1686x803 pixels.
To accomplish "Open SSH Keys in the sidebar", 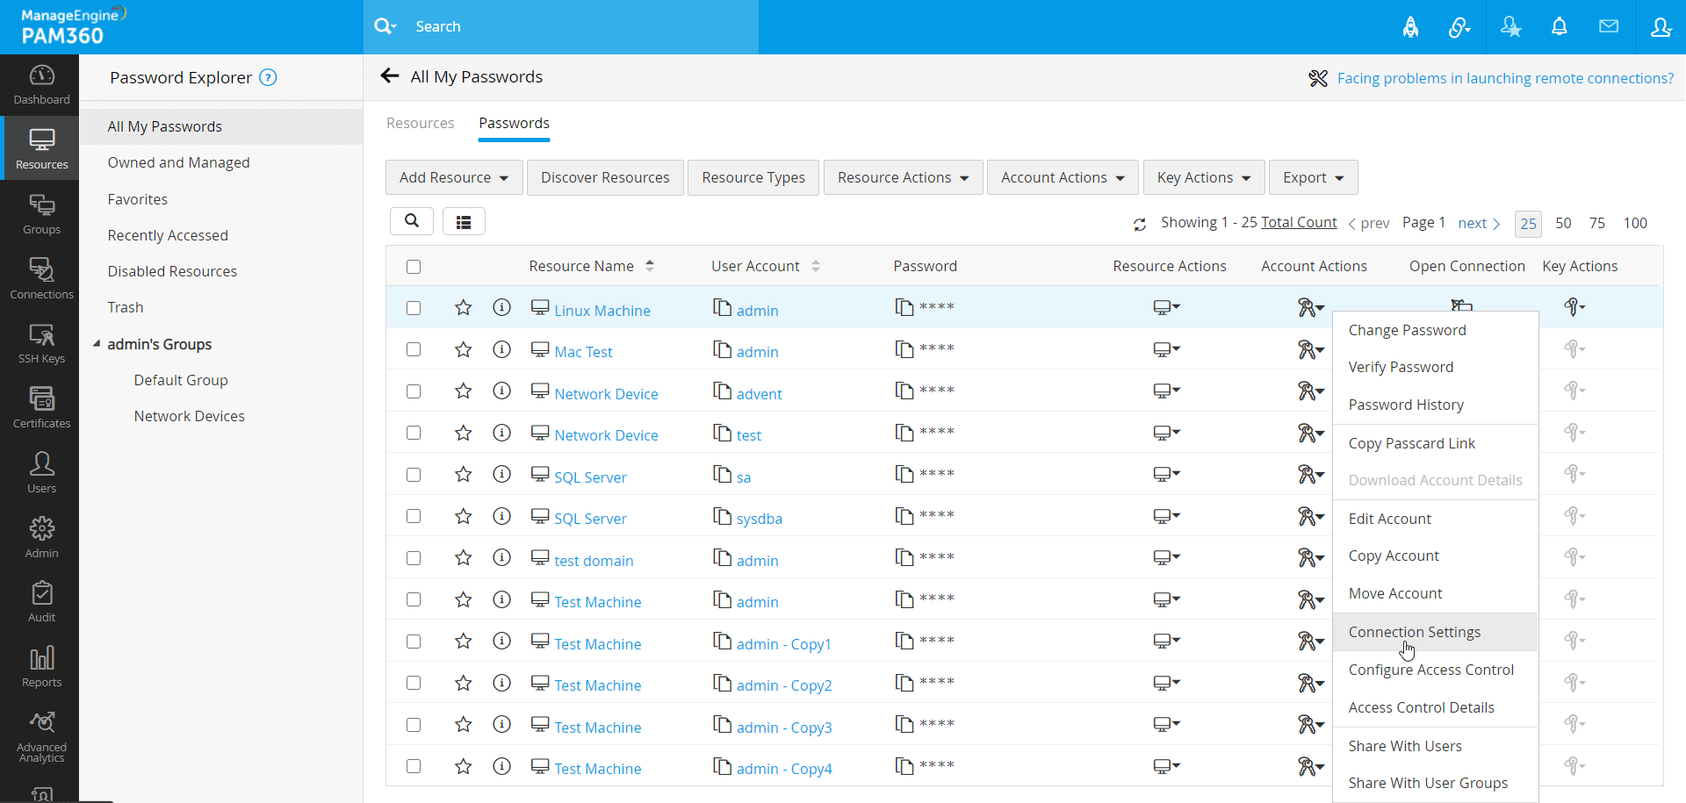I will coord(41,344).
